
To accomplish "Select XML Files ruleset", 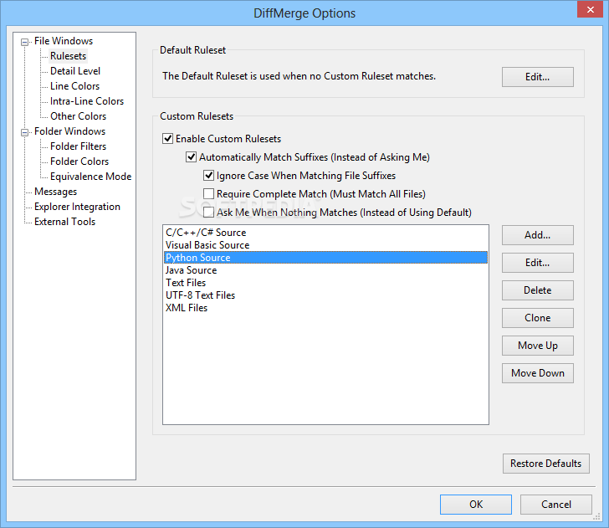I will tap(325, 308).
